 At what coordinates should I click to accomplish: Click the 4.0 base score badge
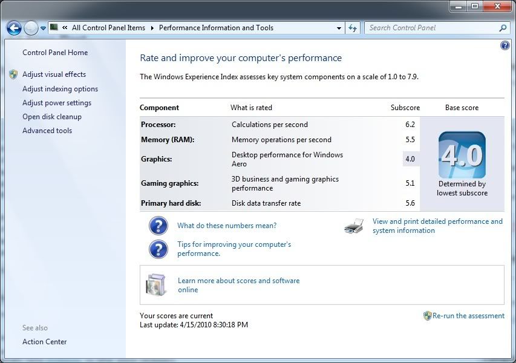pos(462,155)
